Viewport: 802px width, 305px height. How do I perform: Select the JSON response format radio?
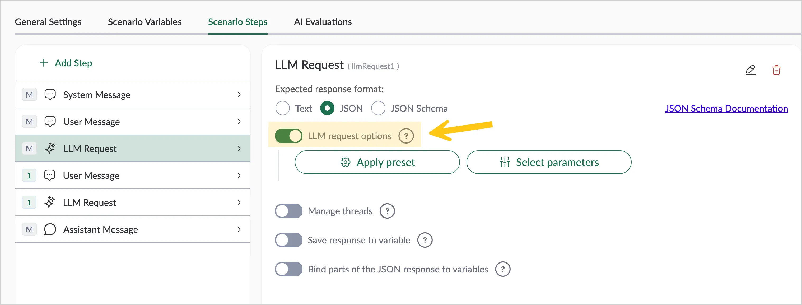327,108
